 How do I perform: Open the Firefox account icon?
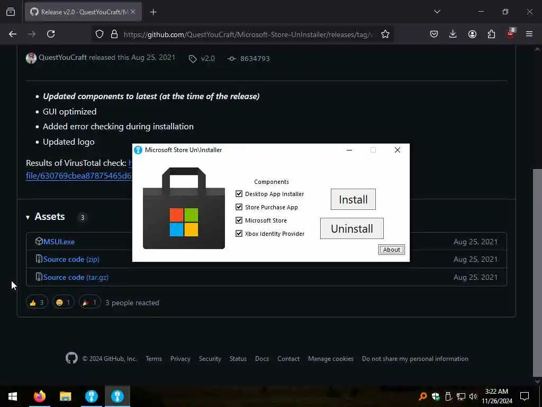click(x=472, y=34)
